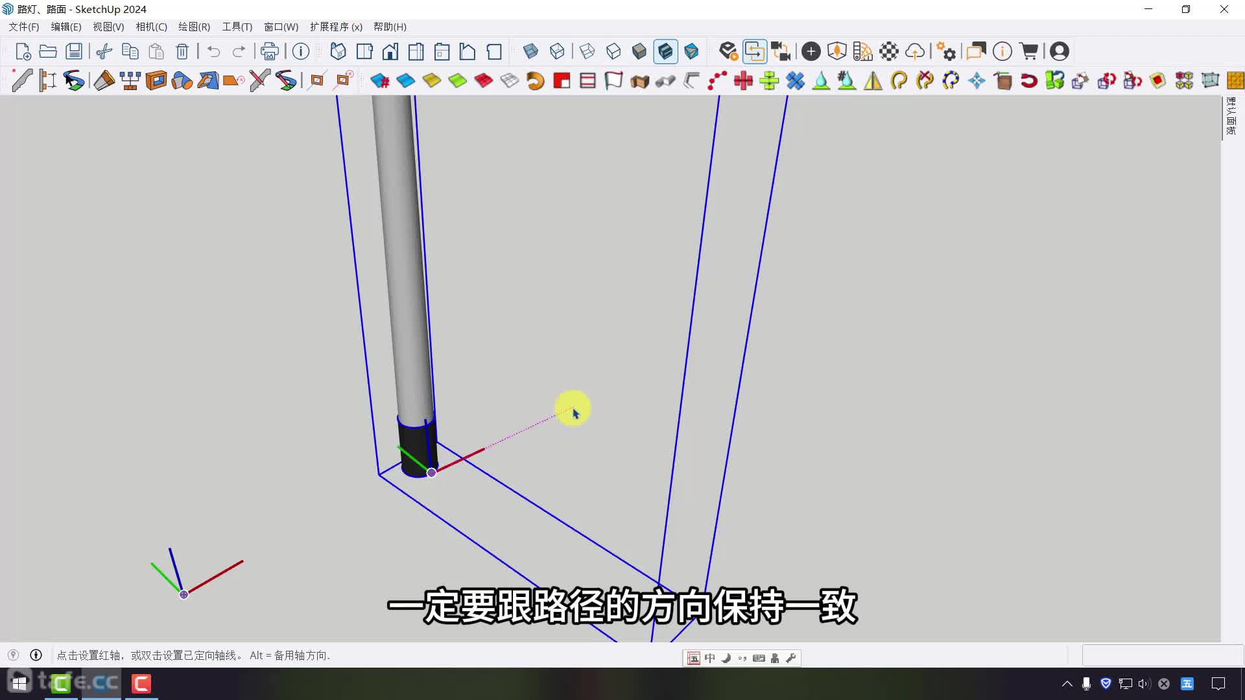The width and height of the screenshot is (1245, 700).
Task: Open the user account profile icon
Action: 1060,51
